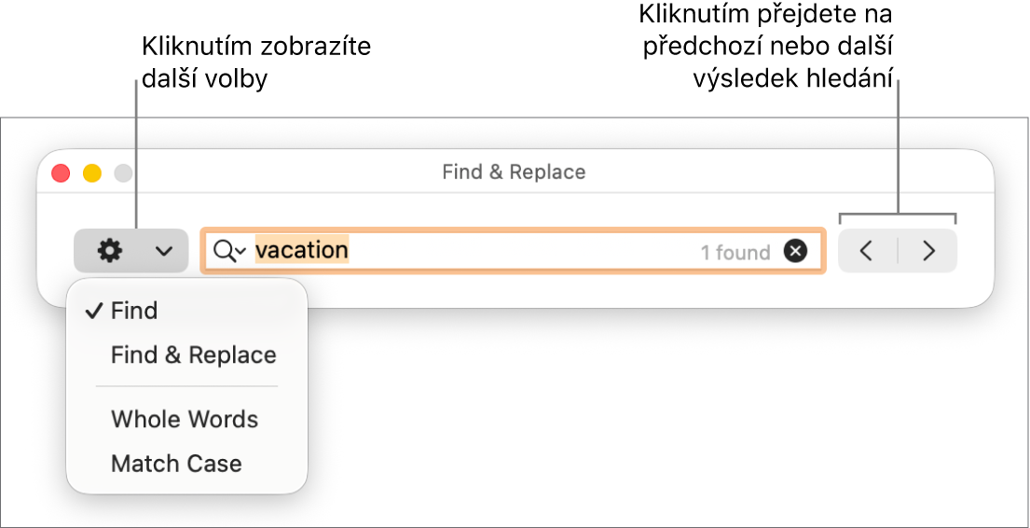The width and height of the screenshot is (1030, 528).
Task: Click the Find & Replace window title
Action: coord(514,173)
